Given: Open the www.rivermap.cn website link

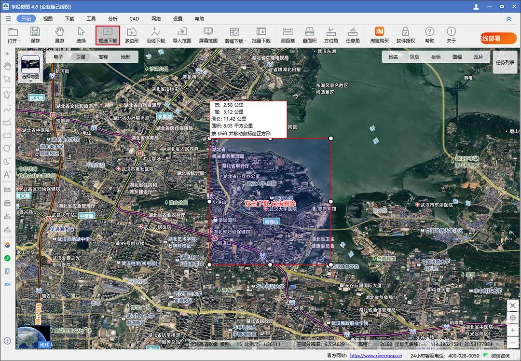Looking at the screenshot, I should [376, 355].
